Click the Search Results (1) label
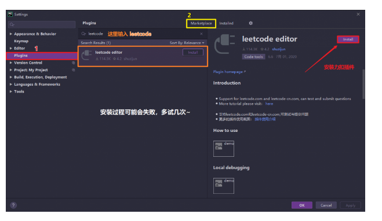 [x=96, y=43]
